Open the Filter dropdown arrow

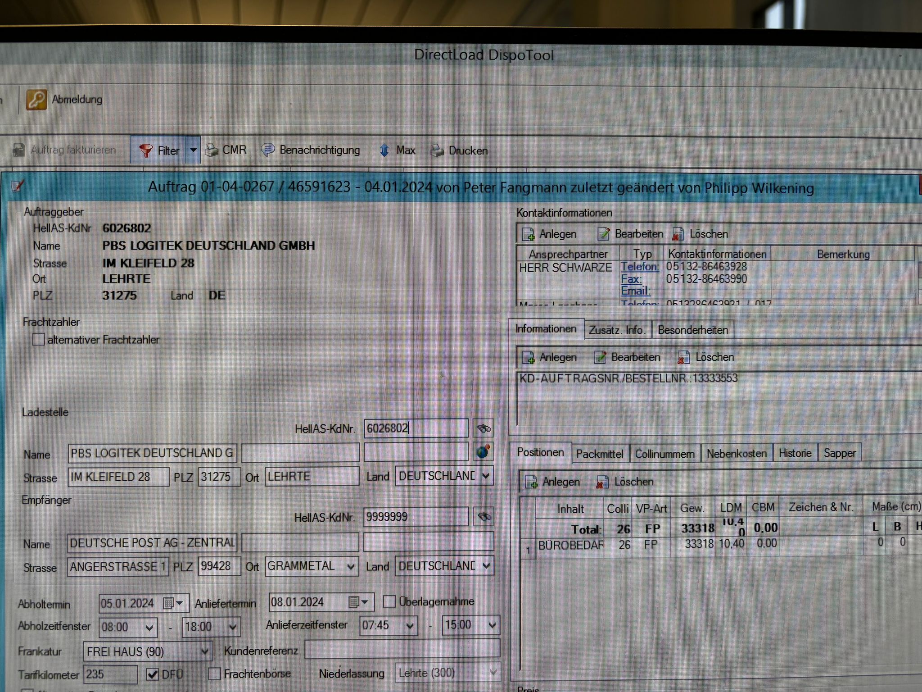click(193, 150)
